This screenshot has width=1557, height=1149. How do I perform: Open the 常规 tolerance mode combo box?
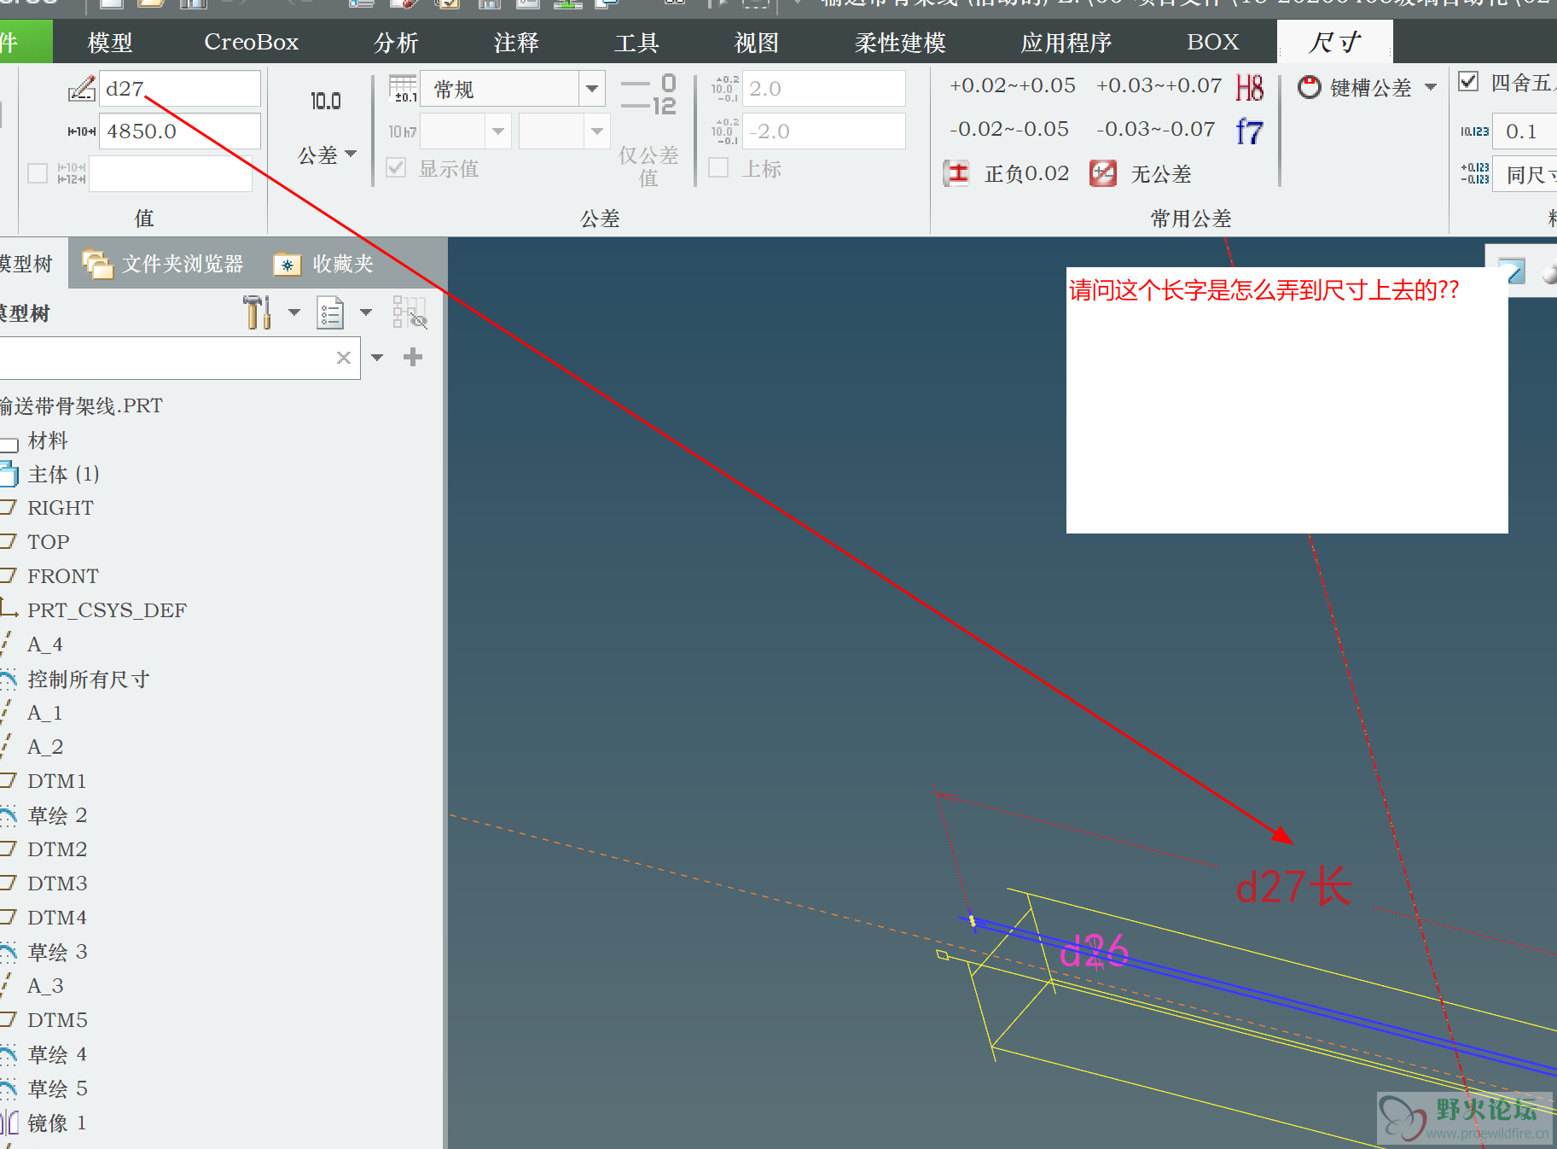coord(514,89)
